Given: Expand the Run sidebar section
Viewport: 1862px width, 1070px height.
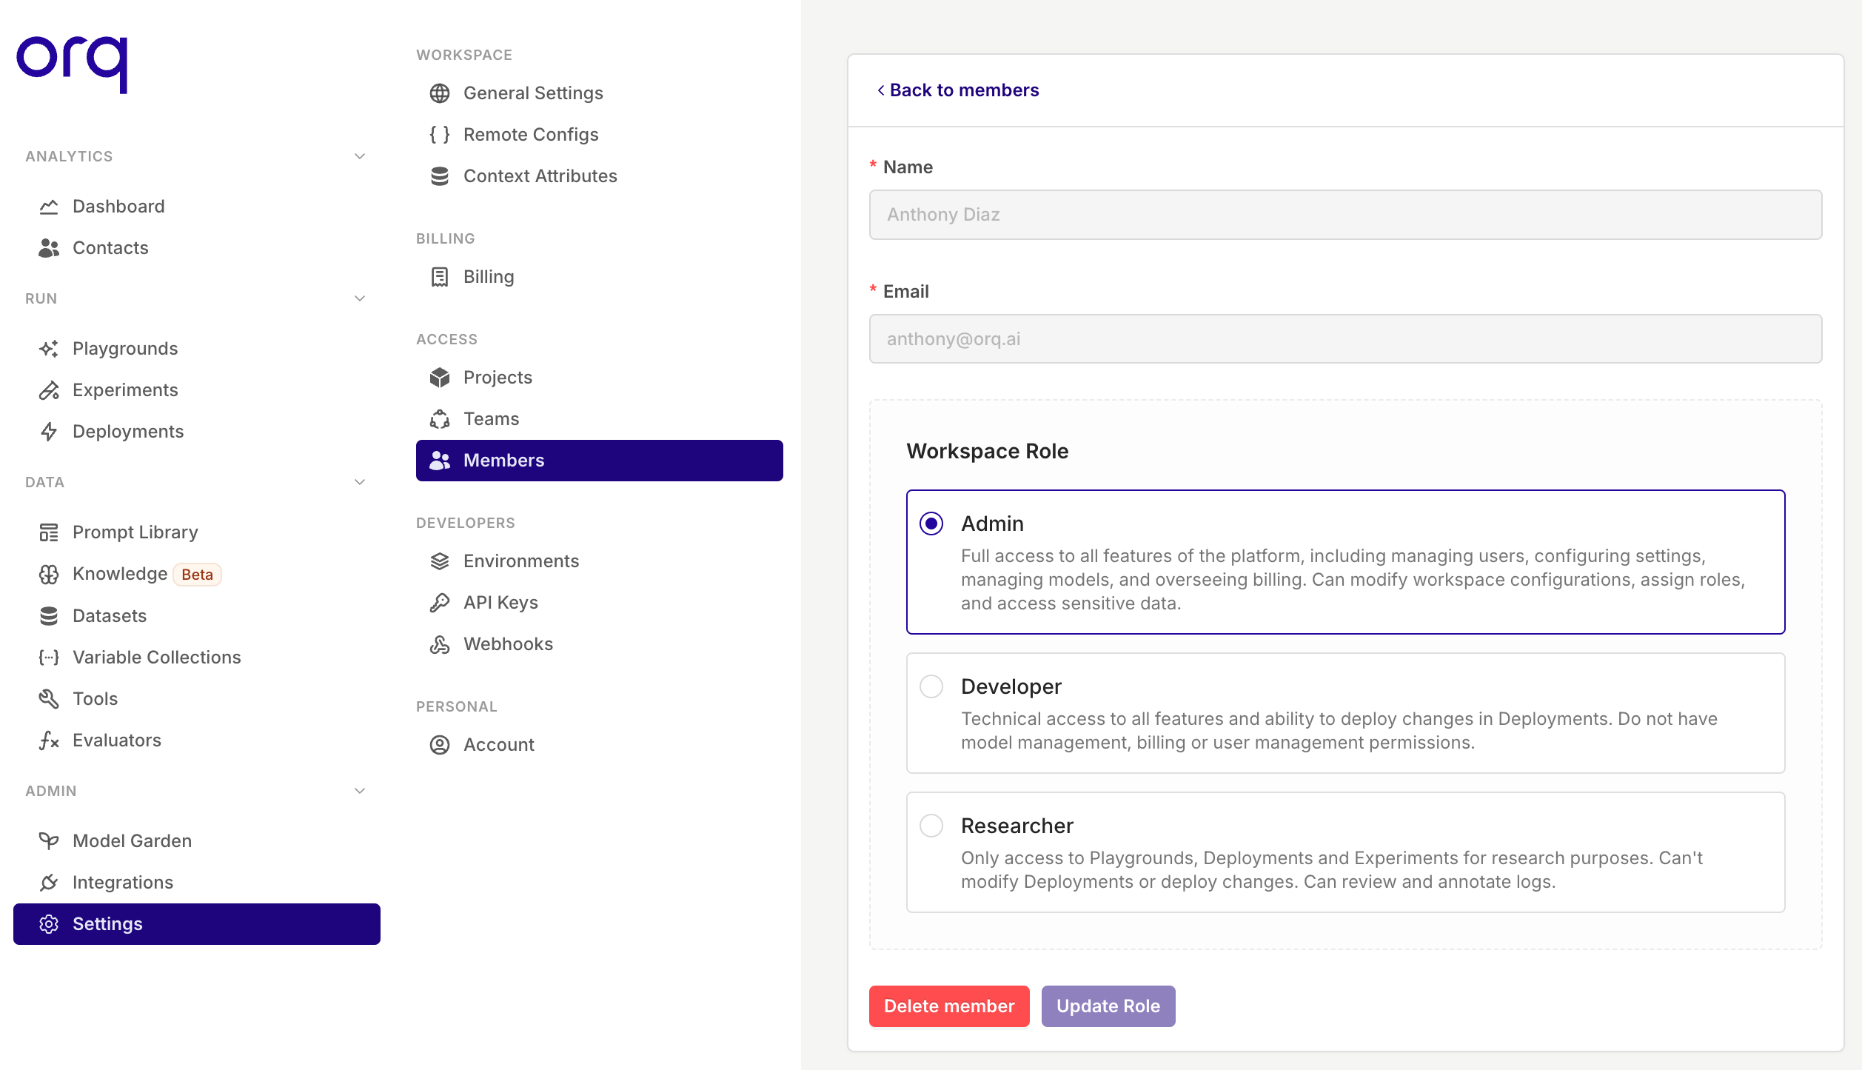Looking at the screenshot, I should coord(361,298).
